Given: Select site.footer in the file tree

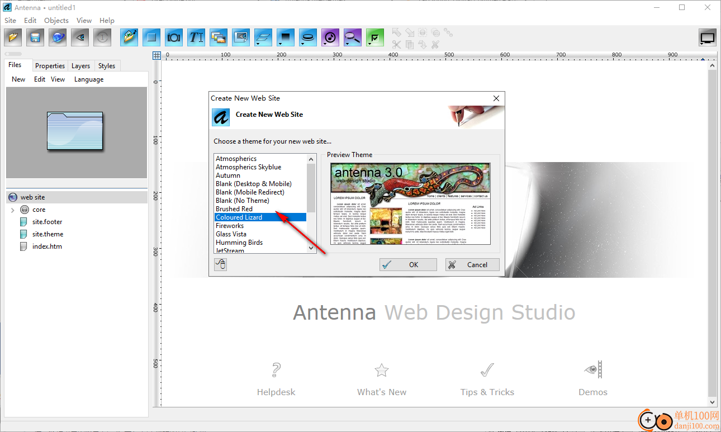Looking at the screenshot, I should (48, 222).
